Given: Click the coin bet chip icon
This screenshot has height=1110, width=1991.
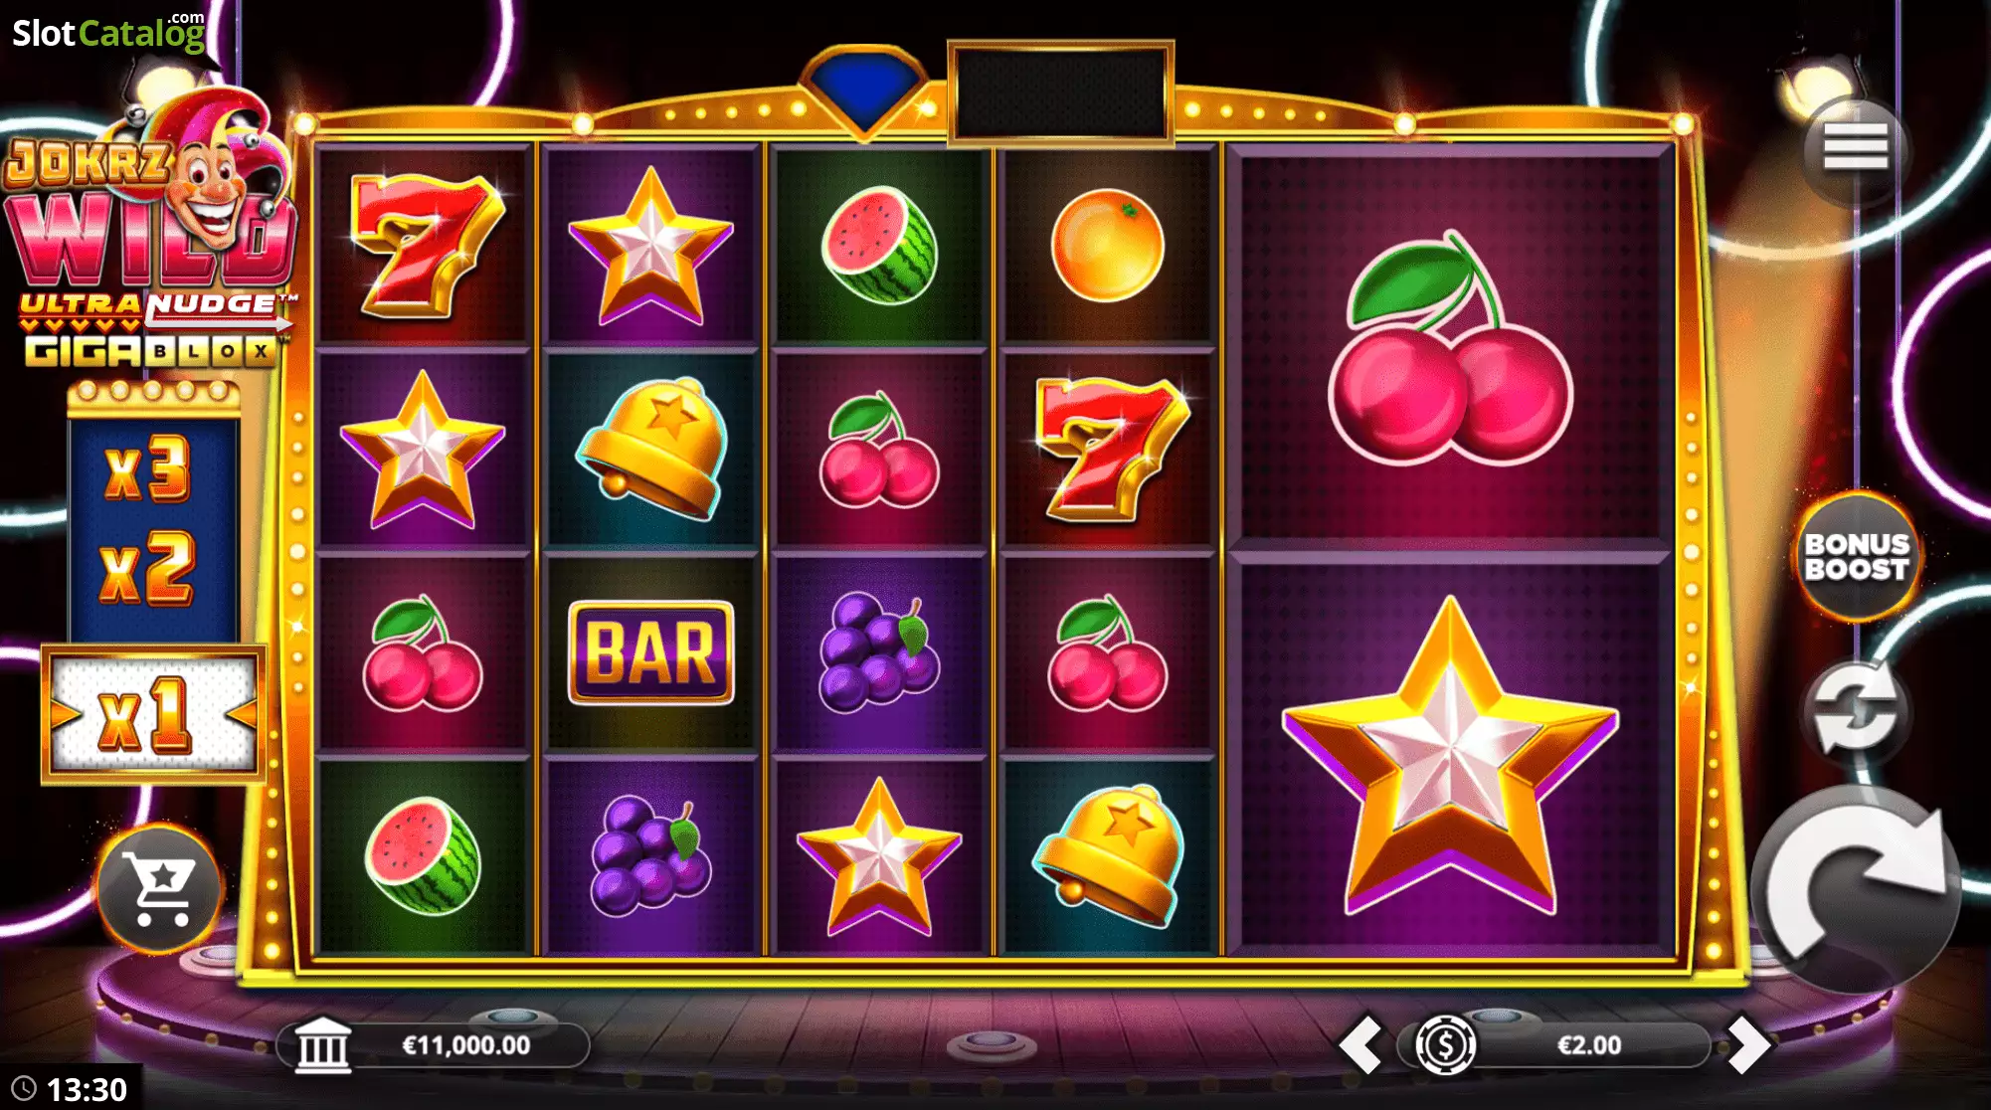Looking at the screenshot, I should pyautogui.click(x=1445, y=1045).
